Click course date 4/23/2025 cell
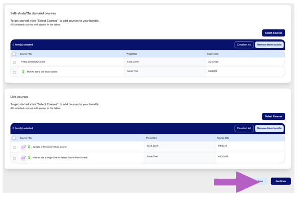The height and width of the screenshot is (197, 297). point(223,157)
